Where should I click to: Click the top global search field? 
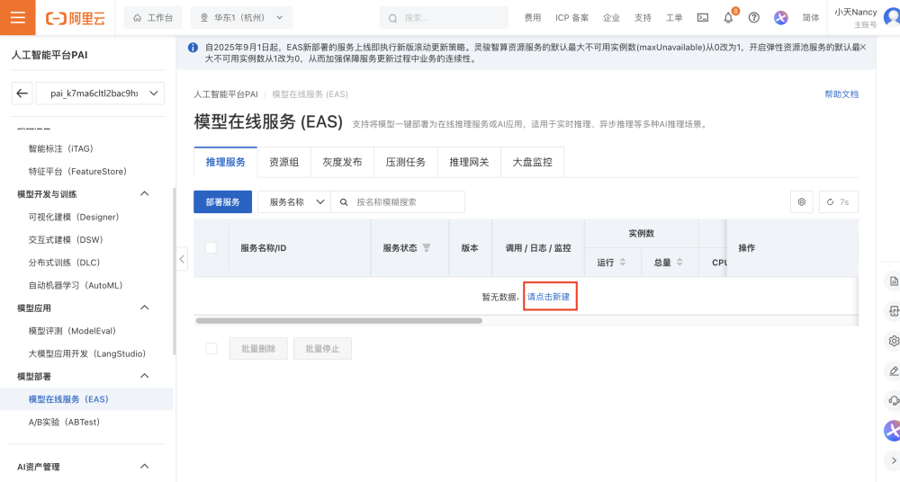point(444,18)
